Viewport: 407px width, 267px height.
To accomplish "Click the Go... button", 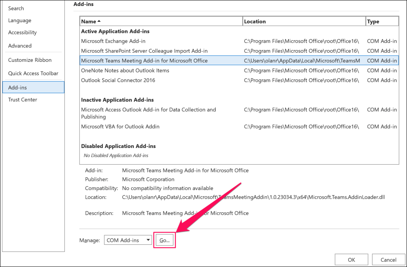I will coord(165,240).
